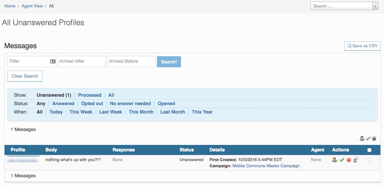Click the Details column header
This screenshot has width=384, height=186.
(217, 150)
